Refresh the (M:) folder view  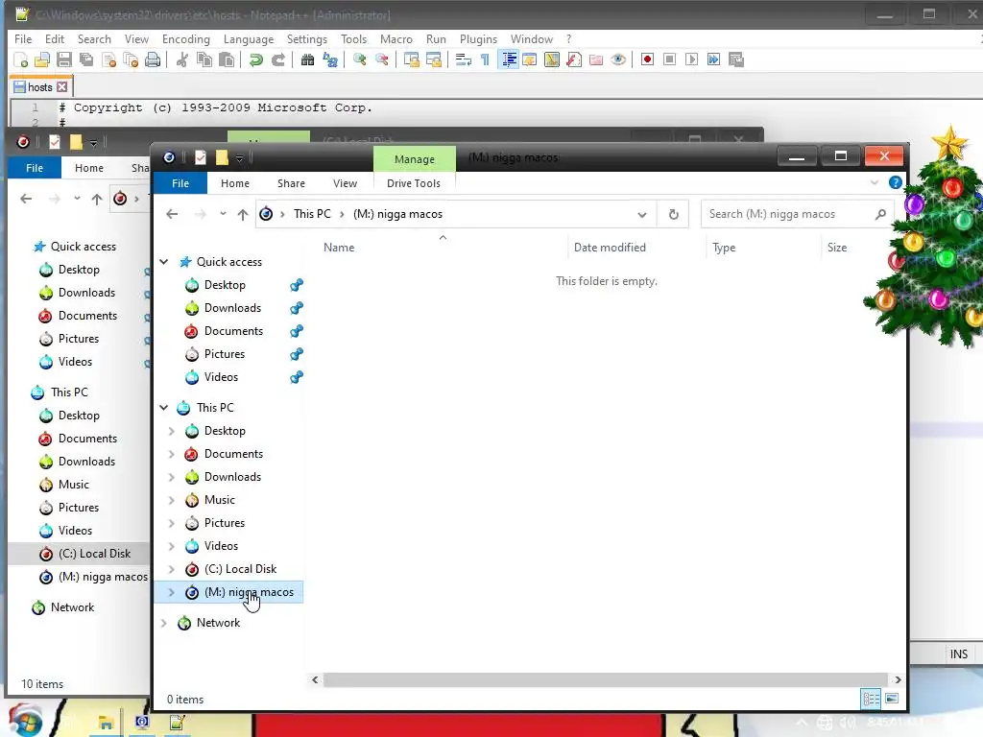[673, 214]
